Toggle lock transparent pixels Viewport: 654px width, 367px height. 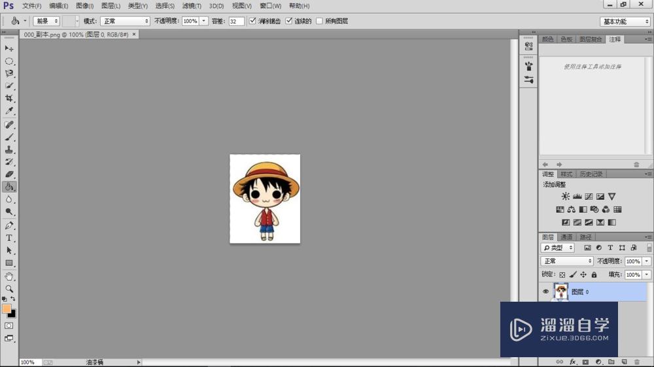(x=562, y=274)
